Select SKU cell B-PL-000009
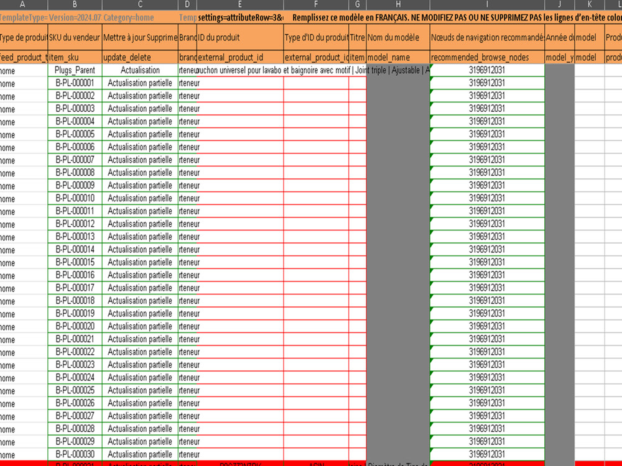 pyautogui.click(x=75, y=185)
